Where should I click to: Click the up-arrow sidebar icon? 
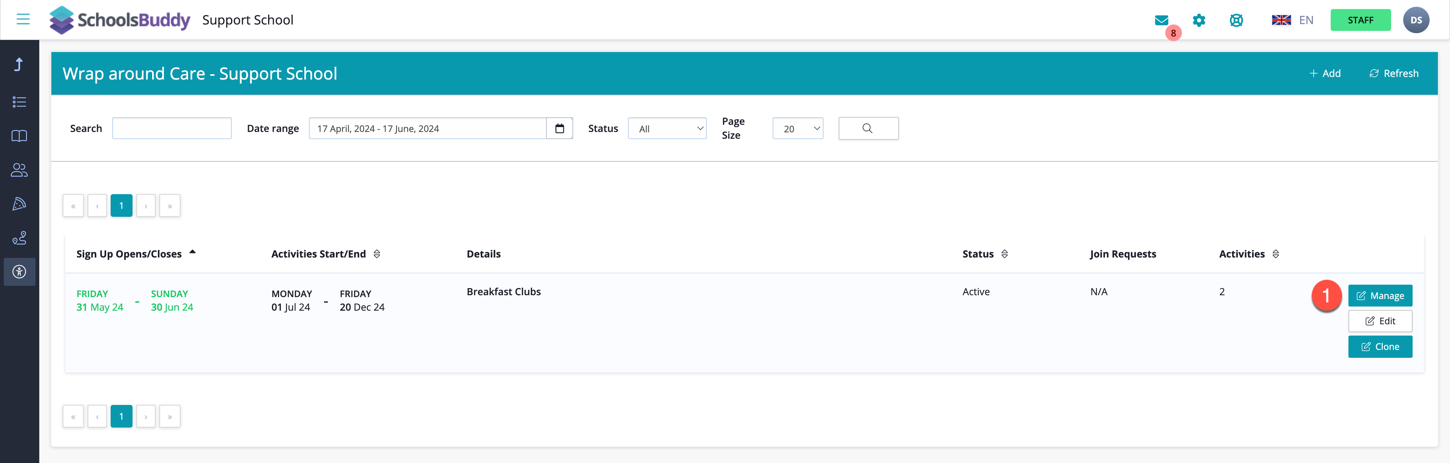click(x=19, y=64)
